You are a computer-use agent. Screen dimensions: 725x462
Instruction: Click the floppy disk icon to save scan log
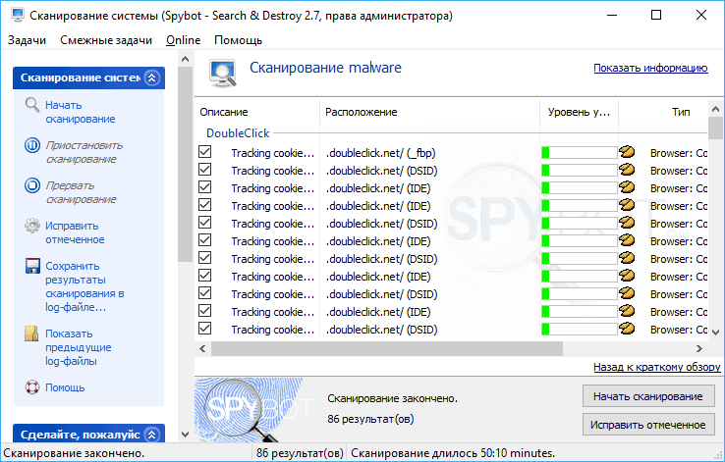click(x=31, y=266)
